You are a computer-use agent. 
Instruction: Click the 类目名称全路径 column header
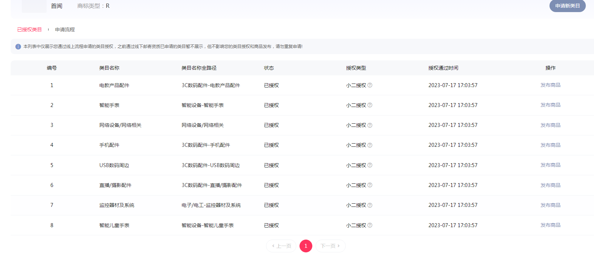[199, 68]
